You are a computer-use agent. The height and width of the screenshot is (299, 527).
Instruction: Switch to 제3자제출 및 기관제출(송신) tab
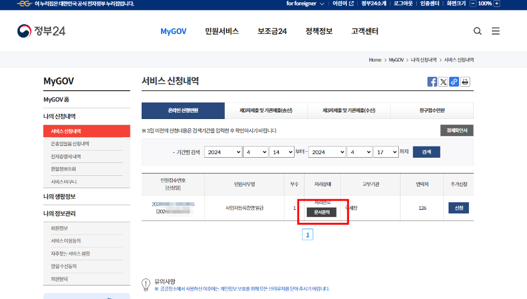tap(266, 111)
